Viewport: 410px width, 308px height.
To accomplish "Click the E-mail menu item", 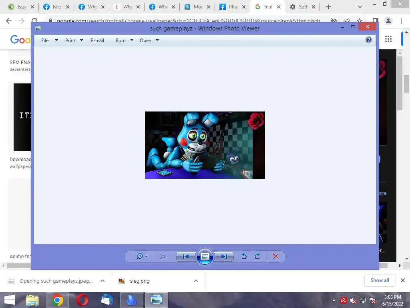I will [x=97, y=41].
